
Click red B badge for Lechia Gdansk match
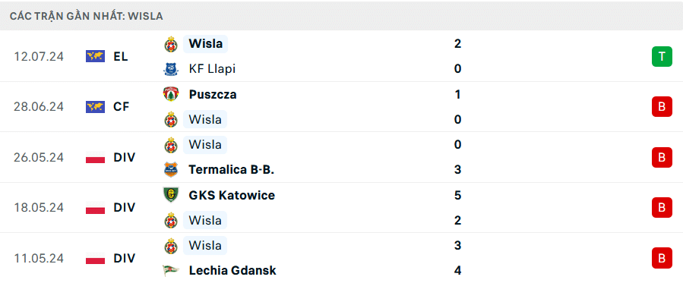point(662,258)
